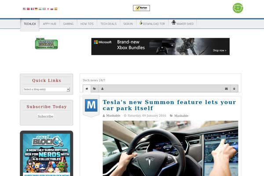Select the Indian flag language icon
This screenshot has height=176, width=264.
[x=40, y=9]
